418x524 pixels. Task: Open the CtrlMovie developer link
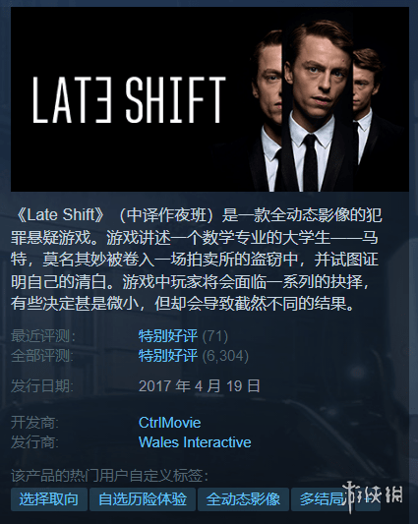pos(169,423)
